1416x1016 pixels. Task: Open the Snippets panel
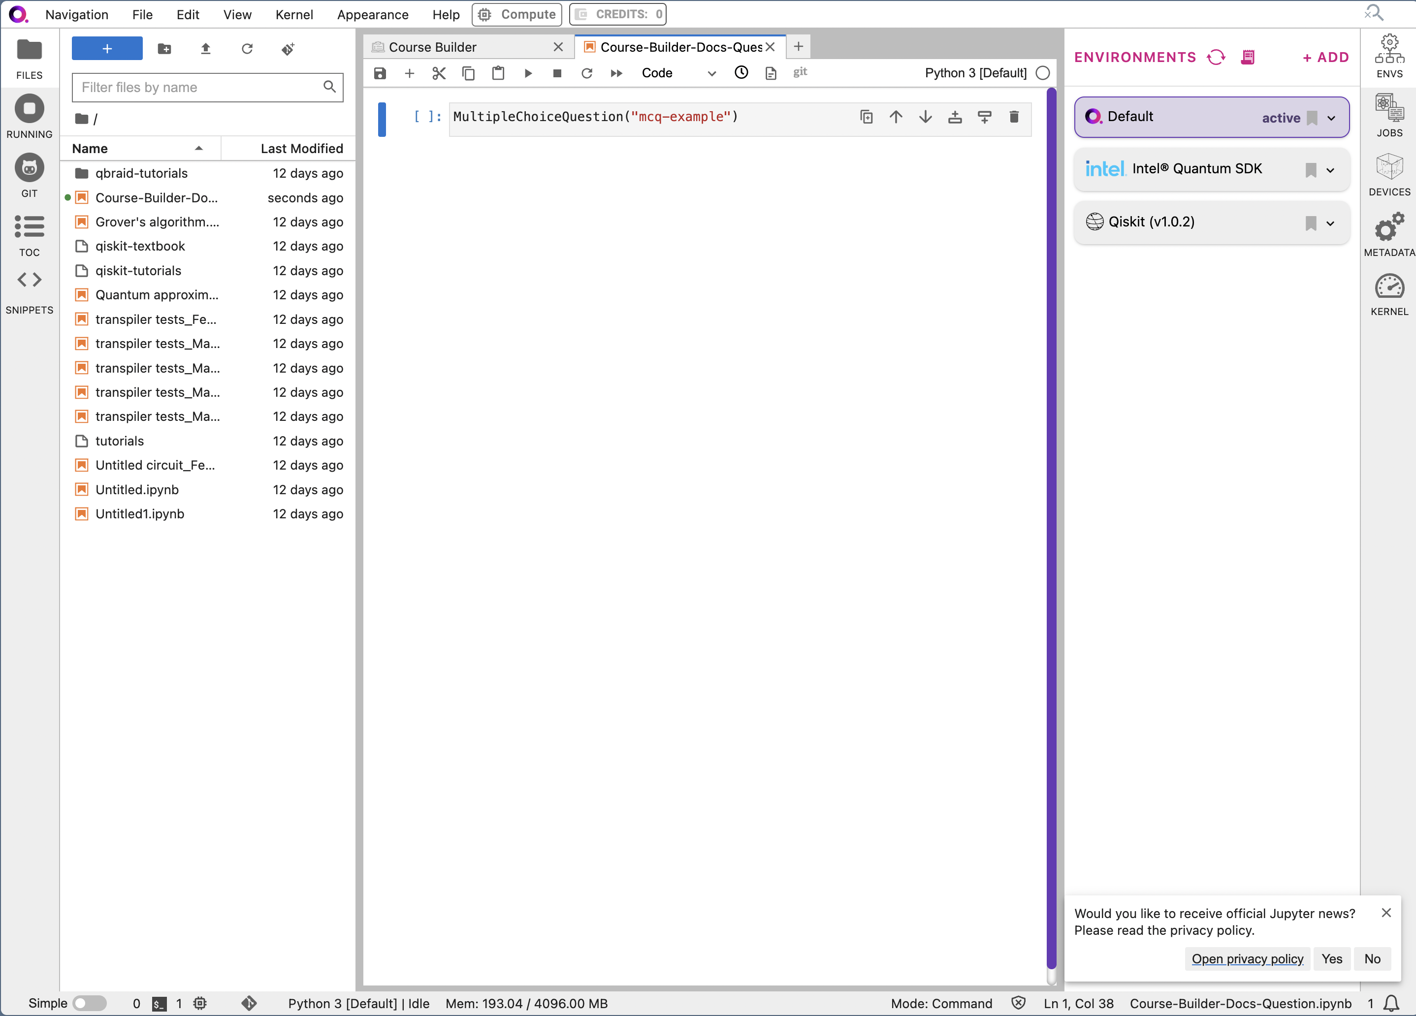pyautogui.click(x=30, y=293)
